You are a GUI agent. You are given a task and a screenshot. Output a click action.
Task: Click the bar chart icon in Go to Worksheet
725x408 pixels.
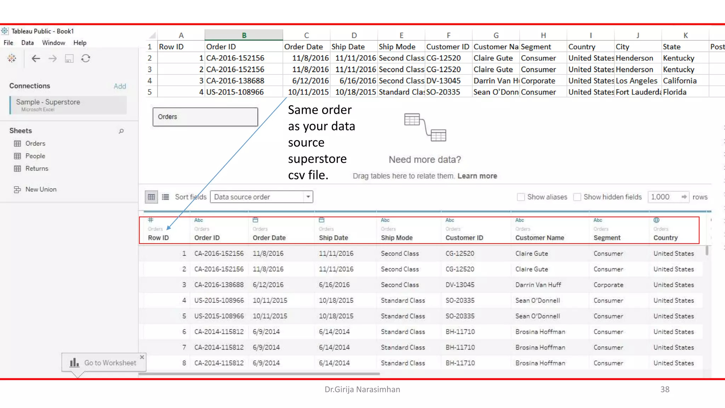click(x=74, y=362)
